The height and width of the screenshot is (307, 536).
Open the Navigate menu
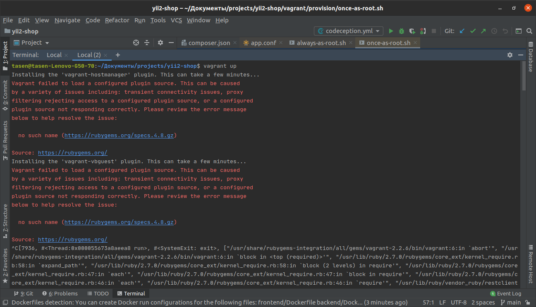click(x=67, y=20)
